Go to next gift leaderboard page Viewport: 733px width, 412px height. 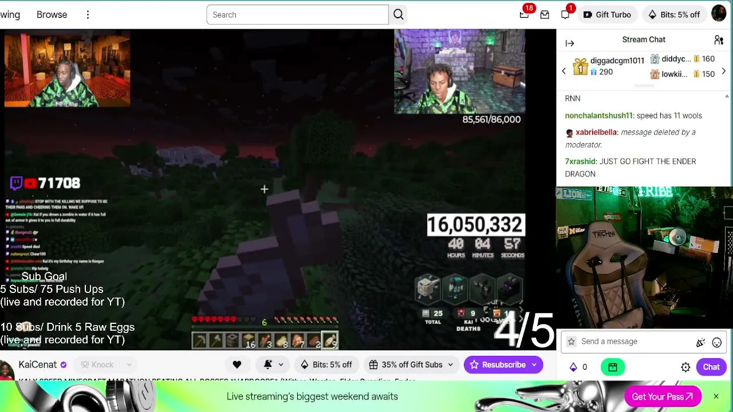point(724,72)
